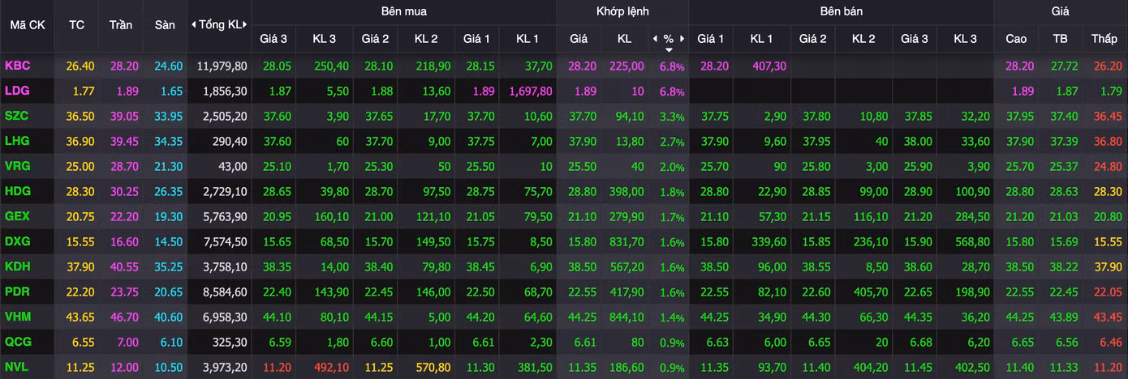The image size is (1128, 379).
Task: Click LDG percent change 6.8%
Action: pos(672,92)
